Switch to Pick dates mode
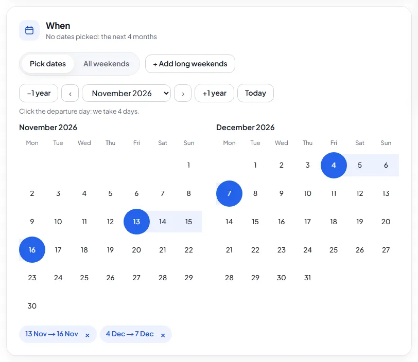Screen dimensions: 418x362 (48, 64)
